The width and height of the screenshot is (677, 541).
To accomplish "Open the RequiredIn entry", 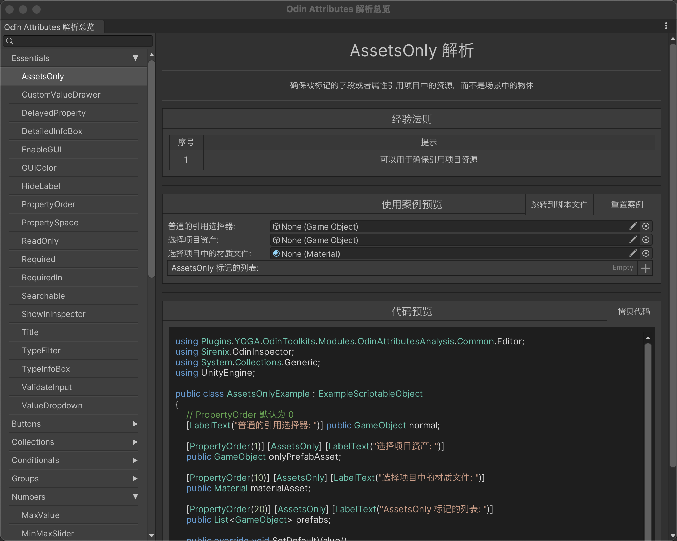I will coord(74,277).
